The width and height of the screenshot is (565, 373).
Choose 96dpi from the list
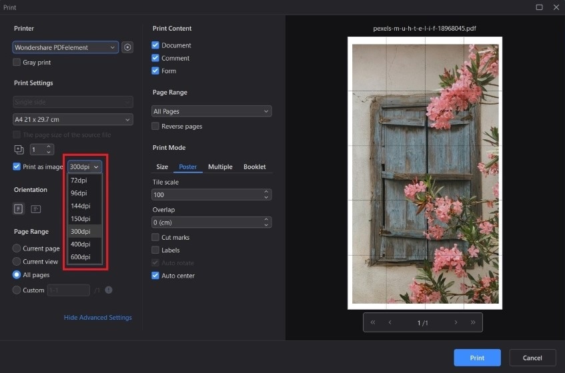pyautogui.click(x=85, y=193)
